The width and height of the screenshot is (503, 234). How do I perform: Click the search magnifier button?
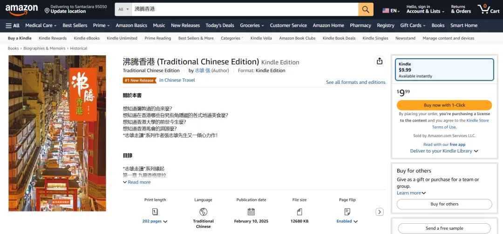[x=366, y=9]
